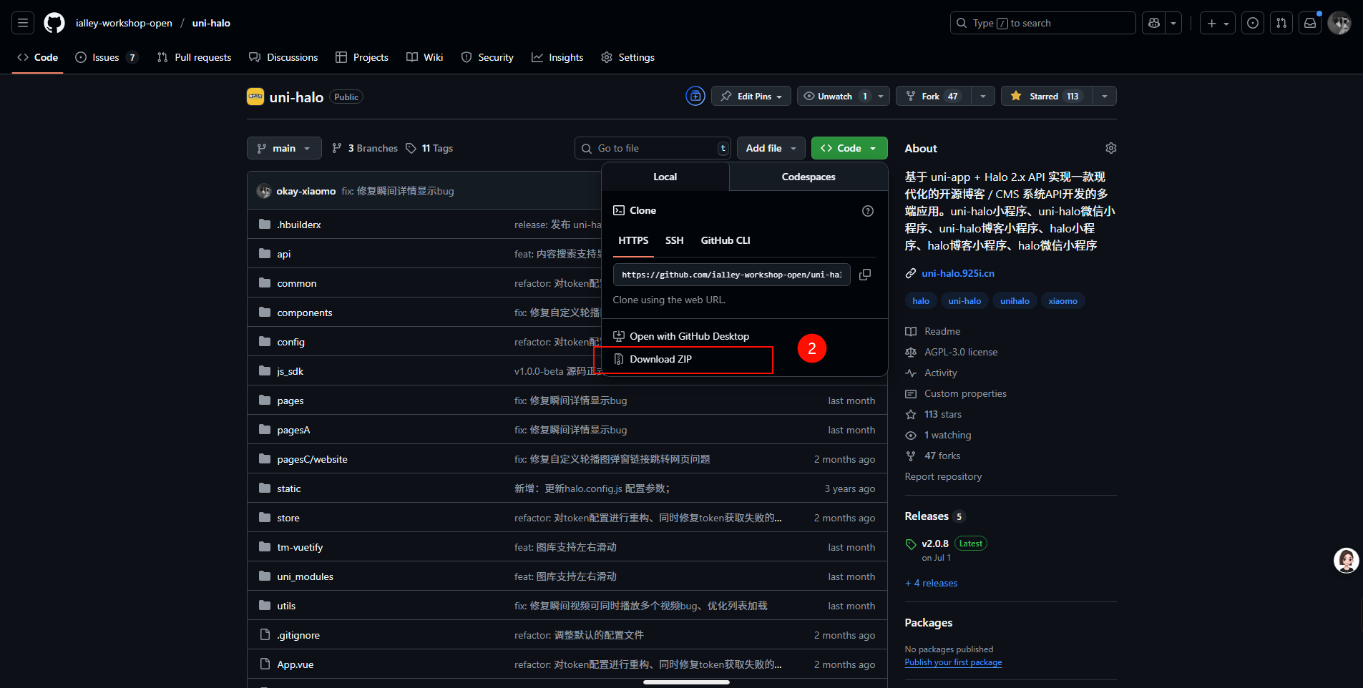Open the About settings gear icon
The image size is (1363, 688).
[x=1110, y=148]
